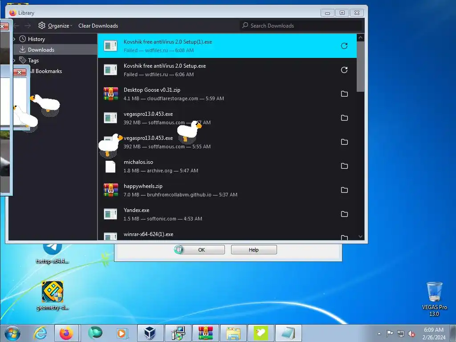Click the Help button in the dialog behind

click(x=254, y=249)
